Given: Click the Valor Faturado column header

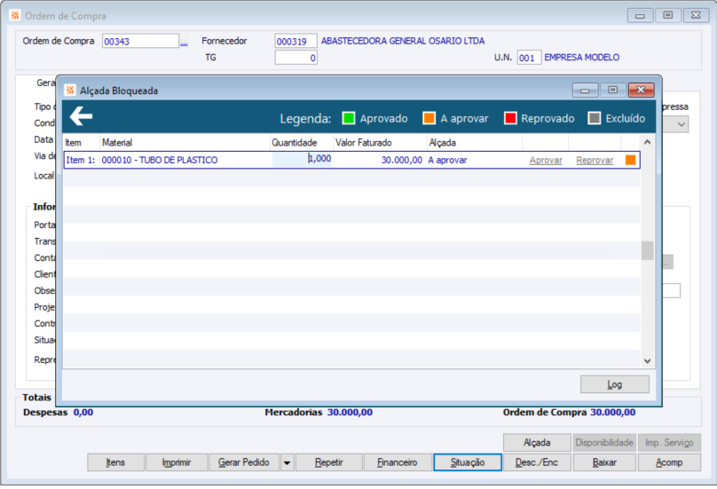Looking at the screenshot, I should [381, 142].
